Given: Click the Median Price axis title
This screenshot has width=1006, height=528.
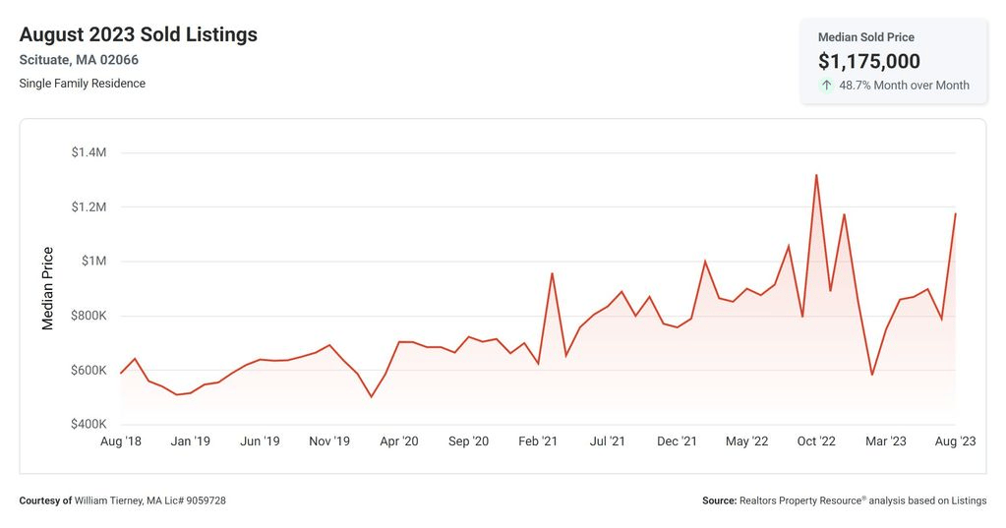Looking at the screenshot, I should [x=47, y=288].
